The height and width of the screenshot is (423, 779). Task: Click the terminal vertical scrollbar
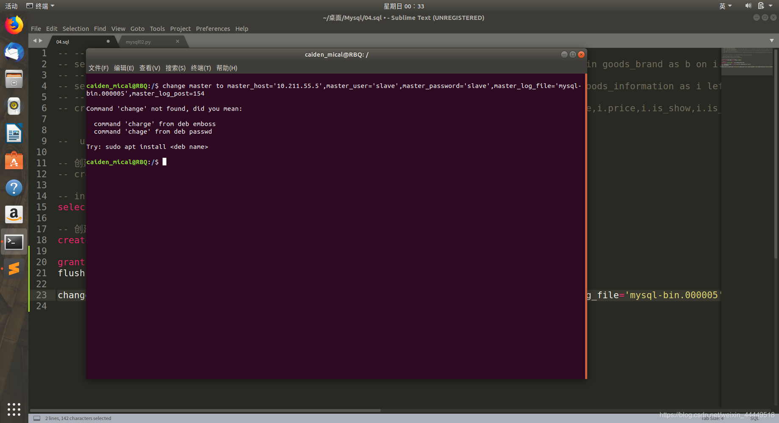(586, 226)
